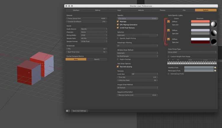Image resolution: width=222 pixels, height=128 pixels.
Task: Toggle GPU Mipmap Generation checkbox
Action: coord(118,25)
